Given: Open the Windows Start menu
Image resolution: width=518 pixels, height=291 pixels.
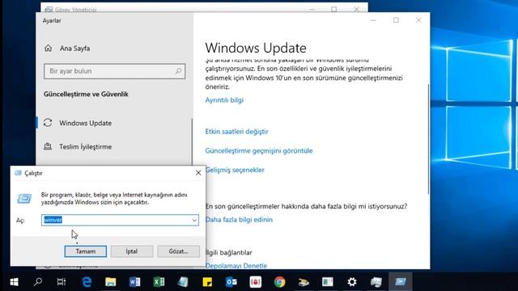Looking at the screenshot, I should click(x=14, y=282).
